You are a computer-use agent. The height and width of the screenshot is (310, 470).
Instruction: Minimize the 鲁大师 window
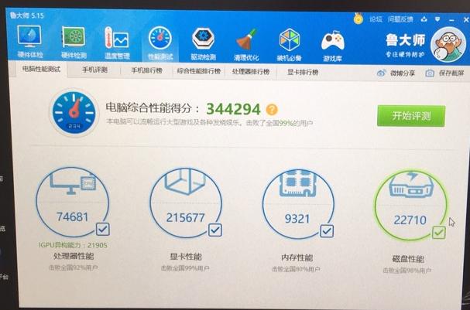pos(452,20)
